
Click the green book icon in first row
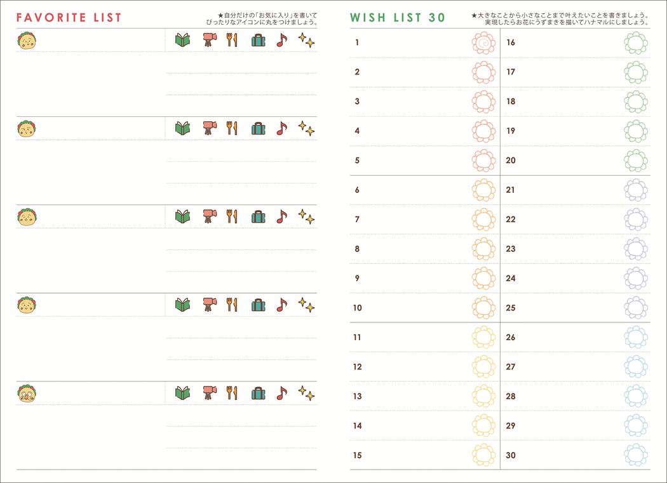[x=182, y=41]
